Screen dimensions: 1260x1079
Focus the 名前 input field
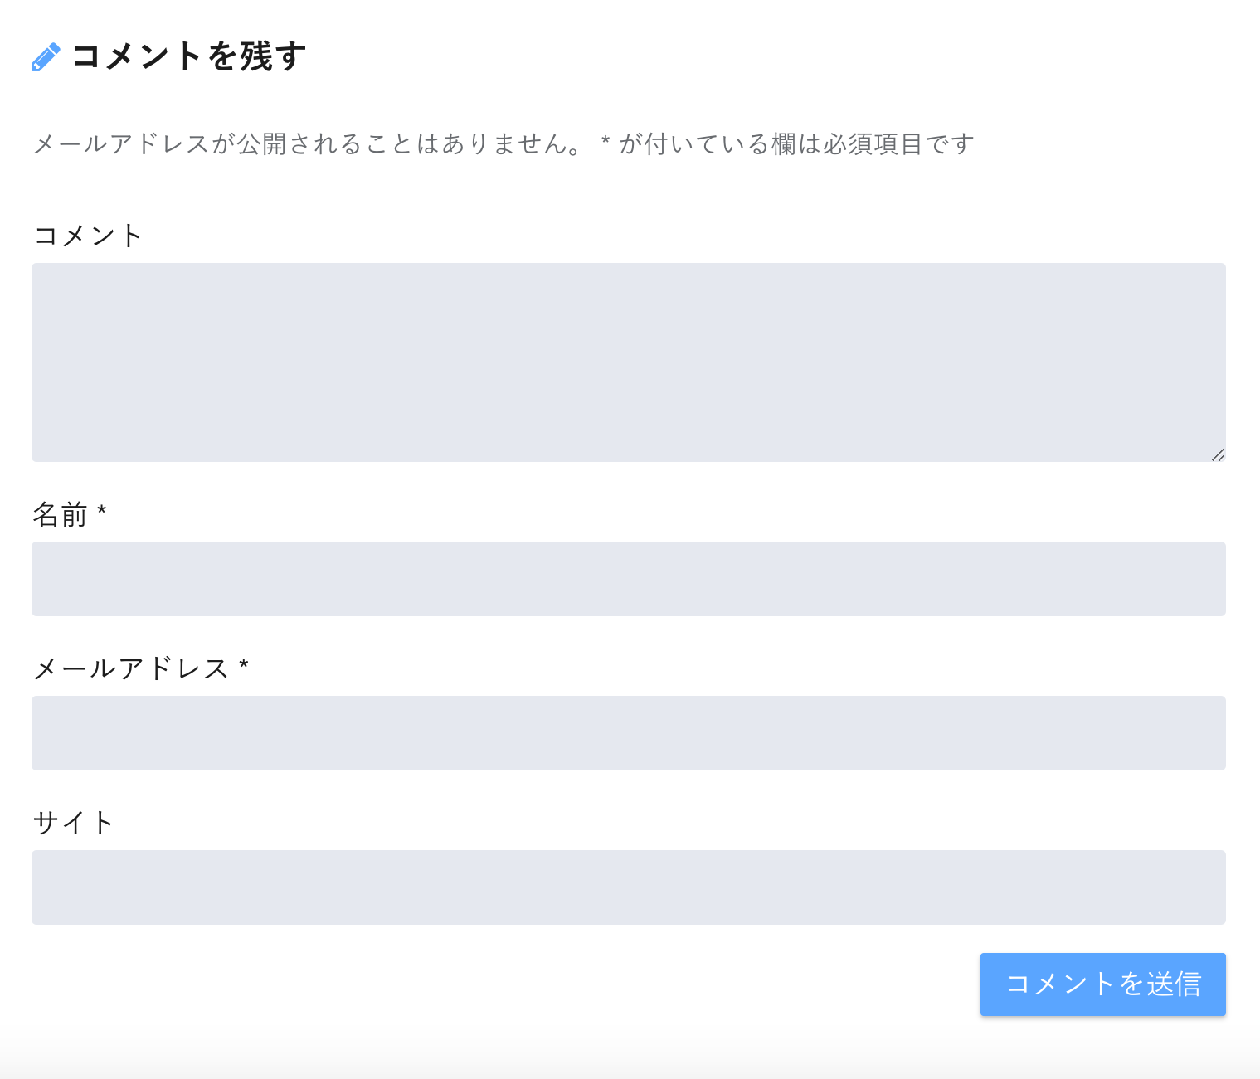click(x=629, y=579)
